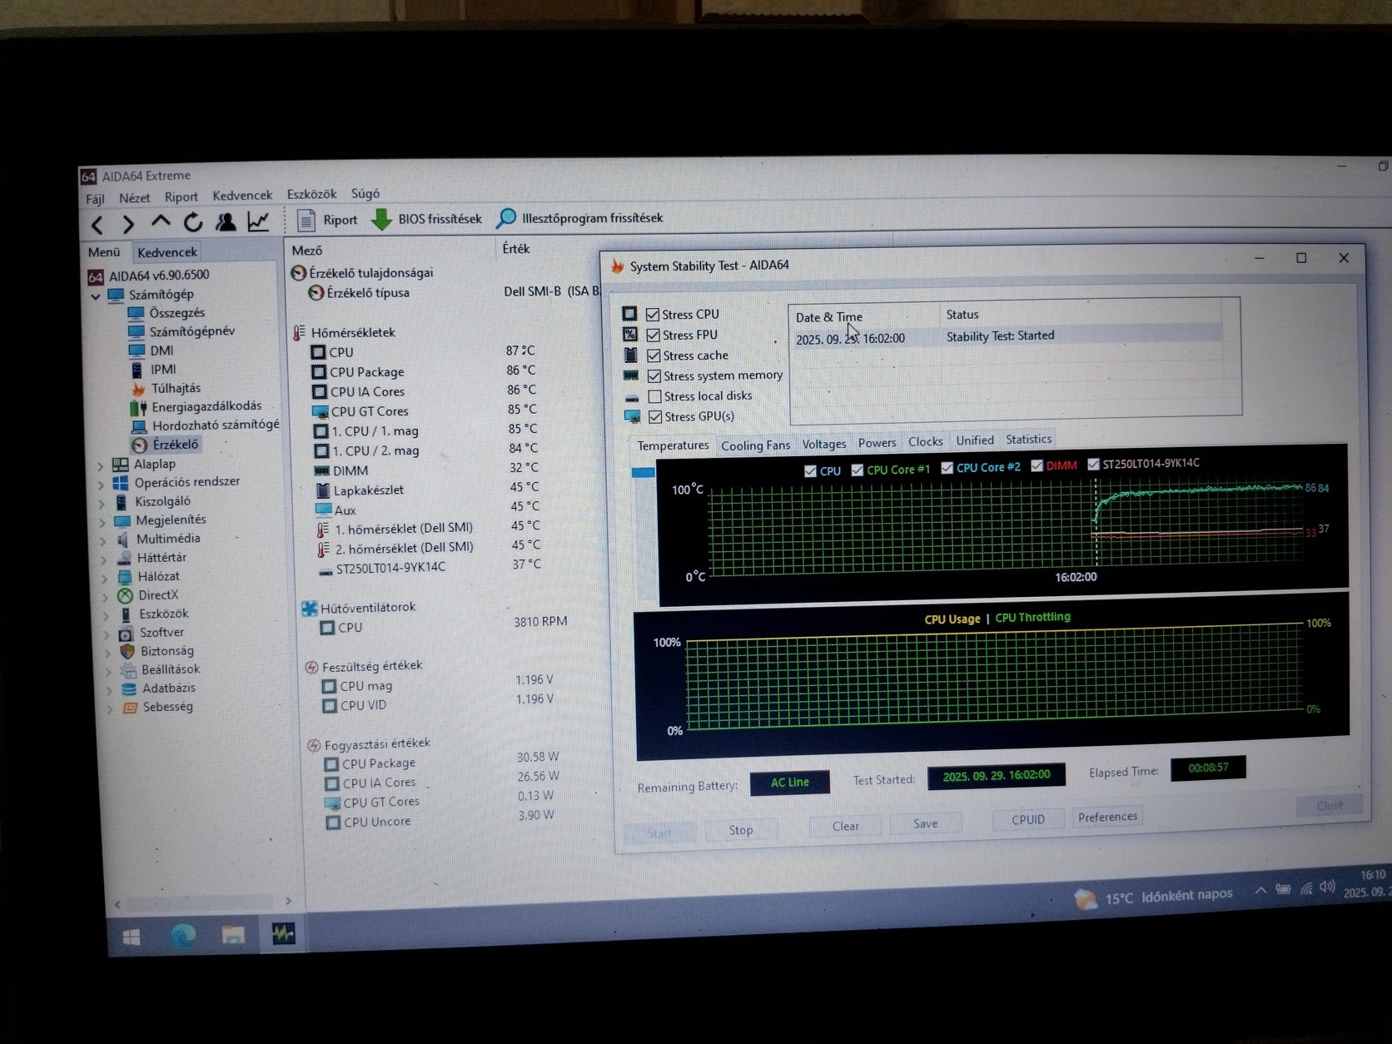The height and width of the screenshot is (1044, 1392).
Task: Stop the stability test
Action: 741,830
